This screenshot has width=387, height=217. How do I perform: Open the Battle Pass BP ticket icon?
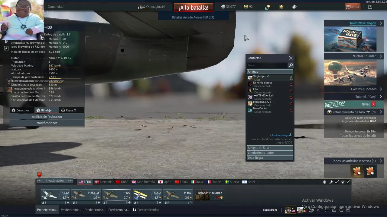pyautogui.click(x=294, y=7)
